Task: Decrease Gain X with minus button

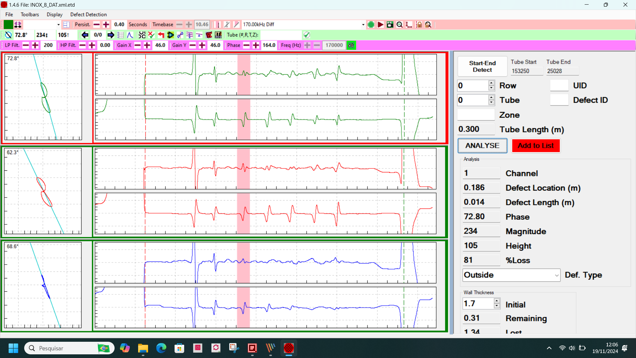Action: point(137,45)
